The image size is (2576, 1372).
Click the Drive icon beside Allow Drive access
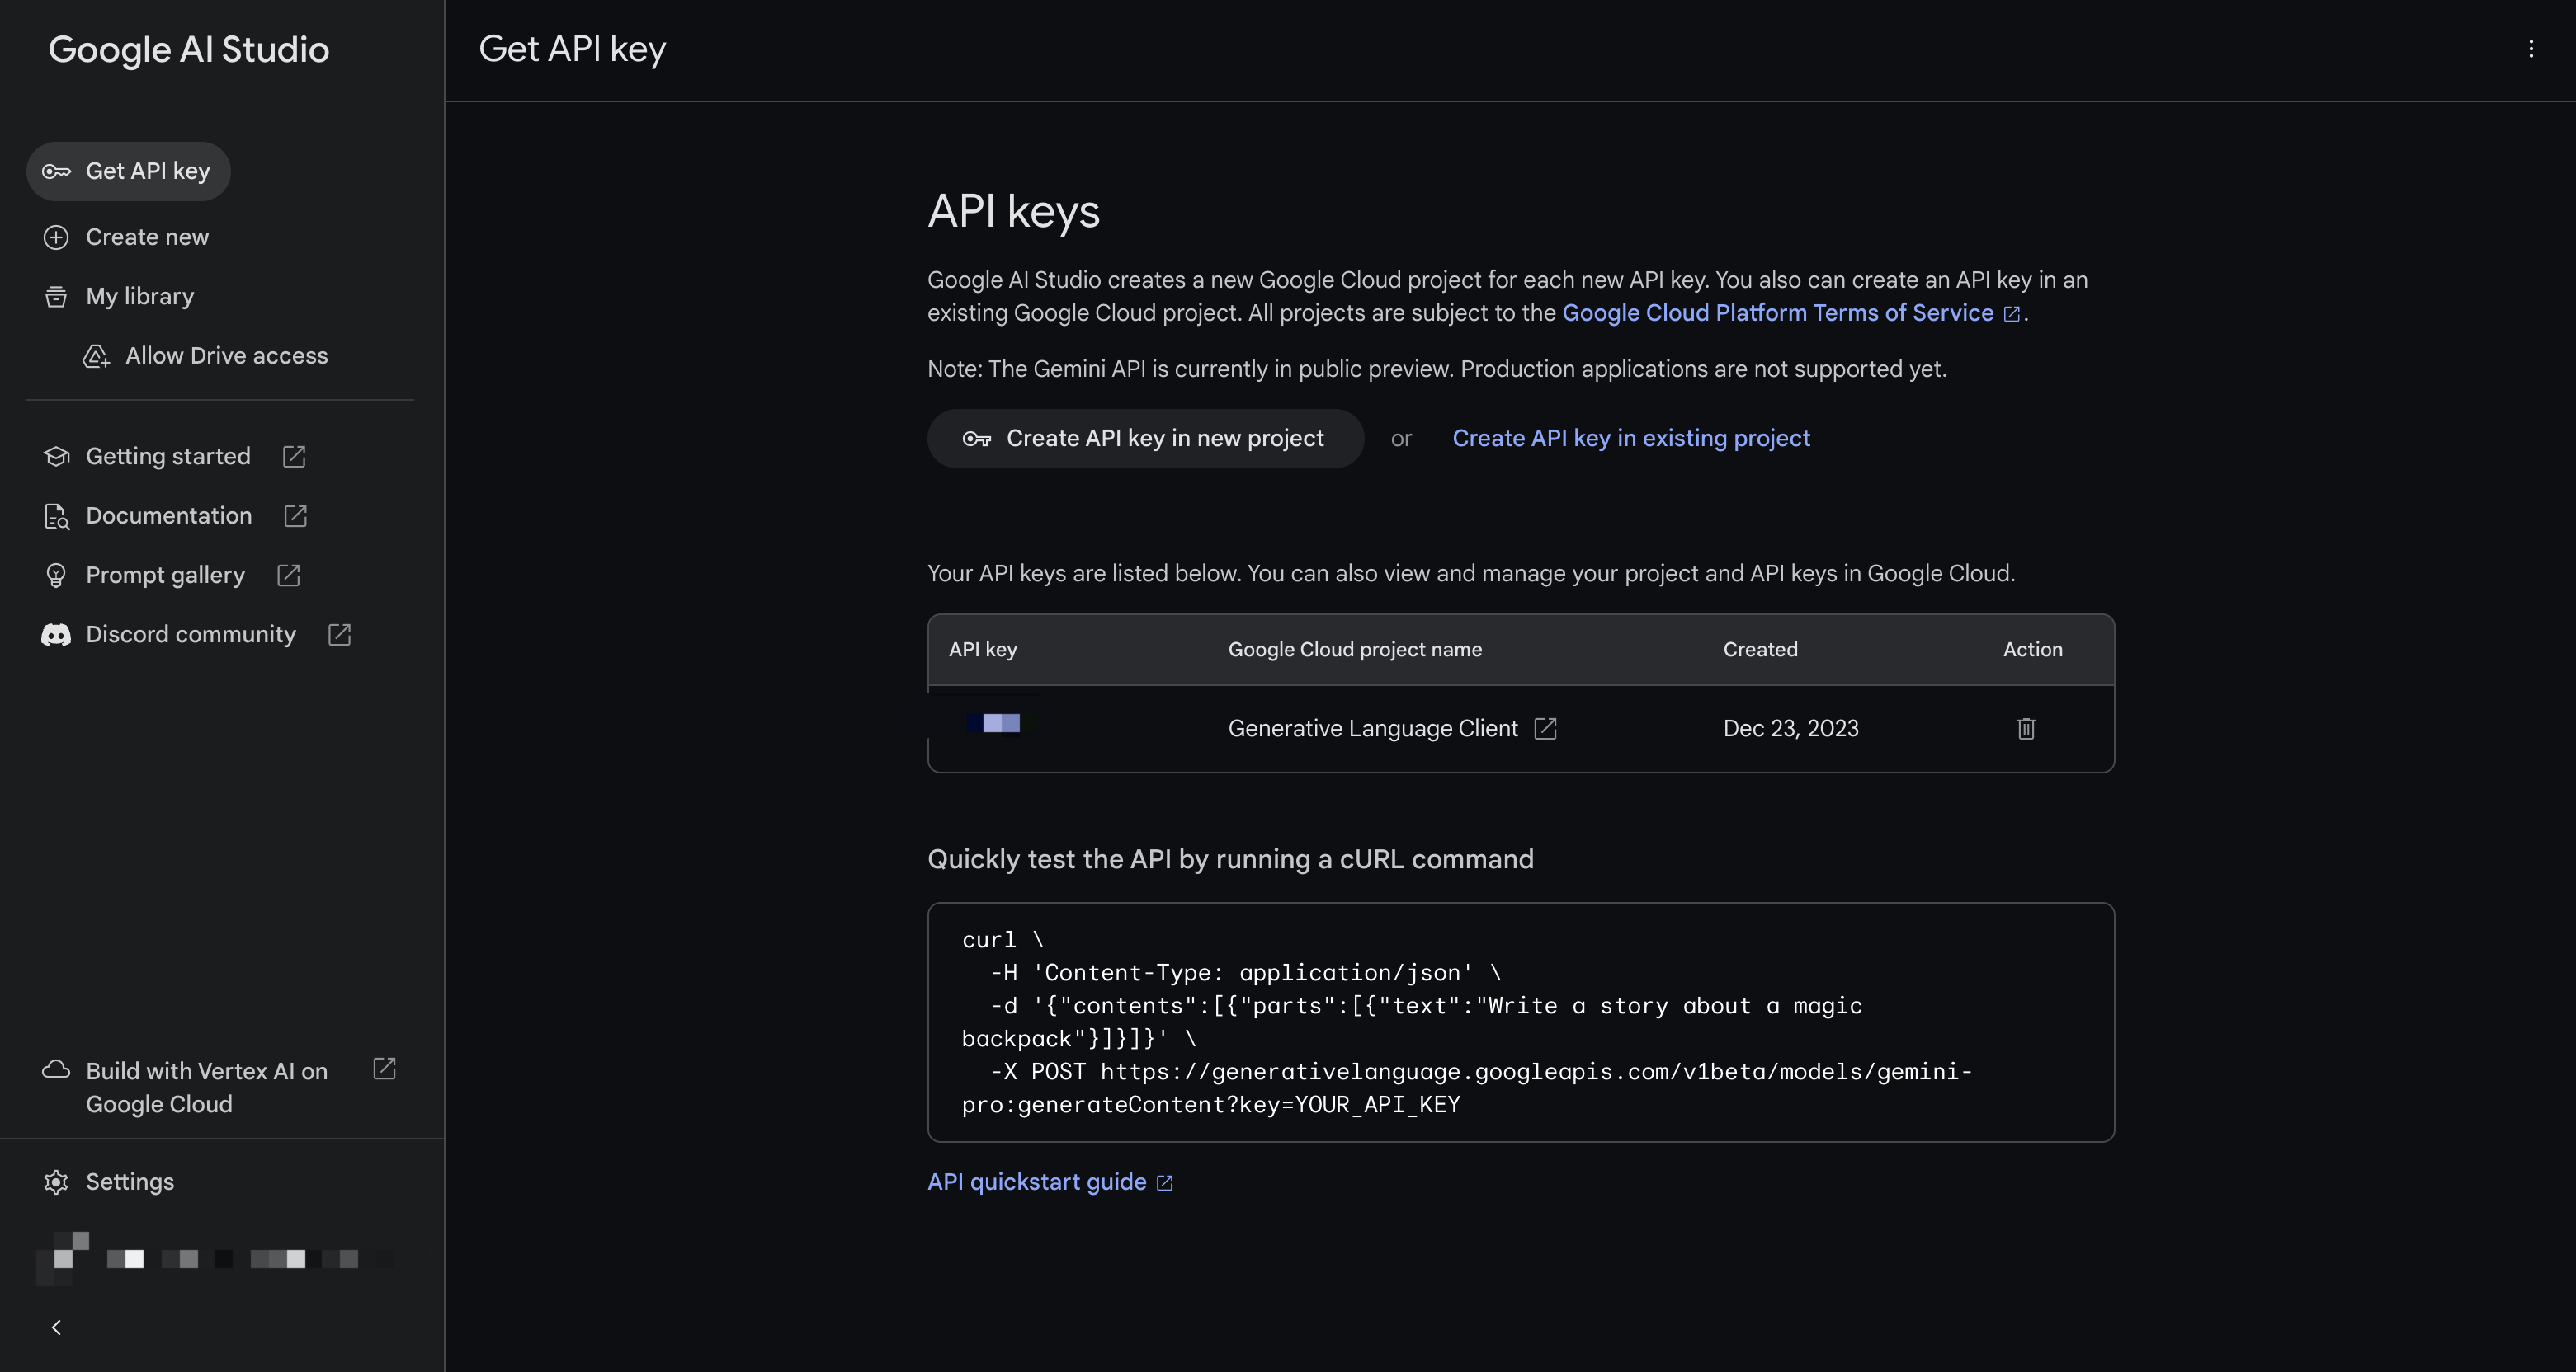(96, 355)
